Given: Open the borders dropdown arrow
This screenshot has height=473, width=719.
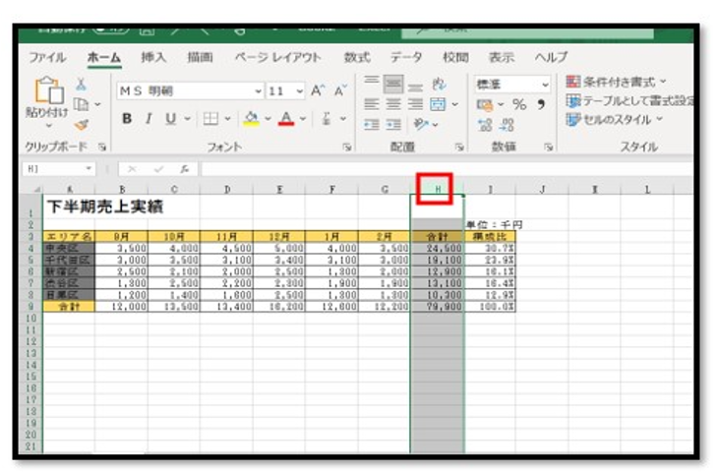Looking at the screenshot, I should pos(227,119).
